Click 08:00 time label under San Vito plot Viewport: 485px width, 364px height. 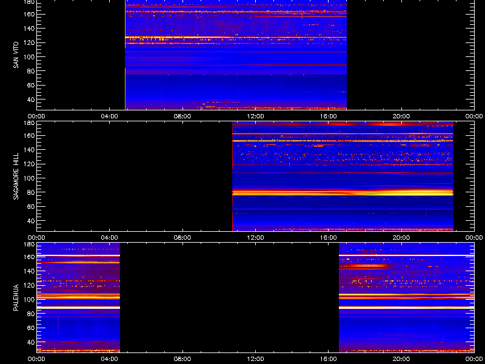182,116
